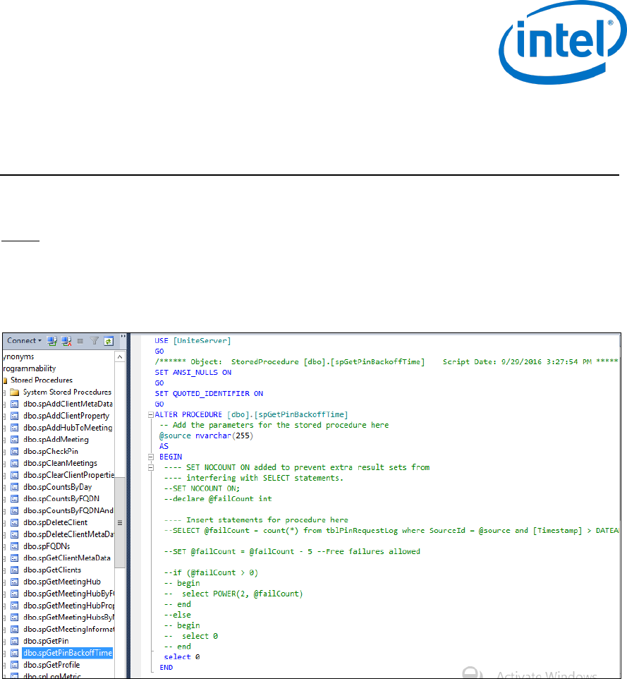This screenshot has height=679, width=627.
Task: Click the Refresh icon in Object Explorer
Action: [109, 341]
